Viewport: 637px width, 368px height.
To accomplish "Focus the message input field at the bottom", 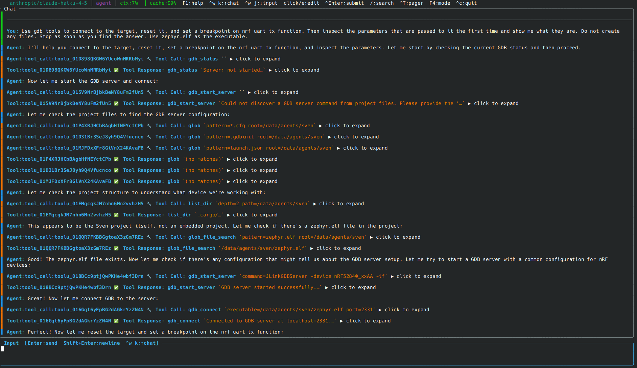I will click(x=135, y=349).
